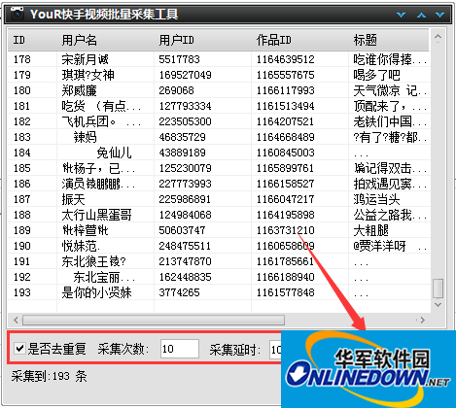
Task: Click 辣妈 user name cell
Action: tap(85, 137)
